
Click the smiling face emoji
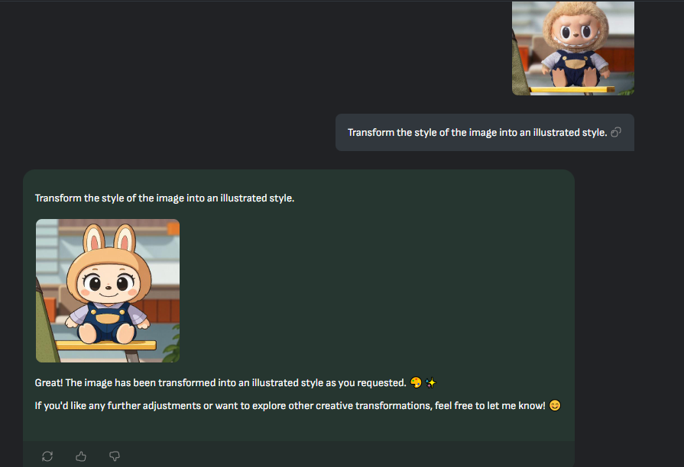point(555,406)
